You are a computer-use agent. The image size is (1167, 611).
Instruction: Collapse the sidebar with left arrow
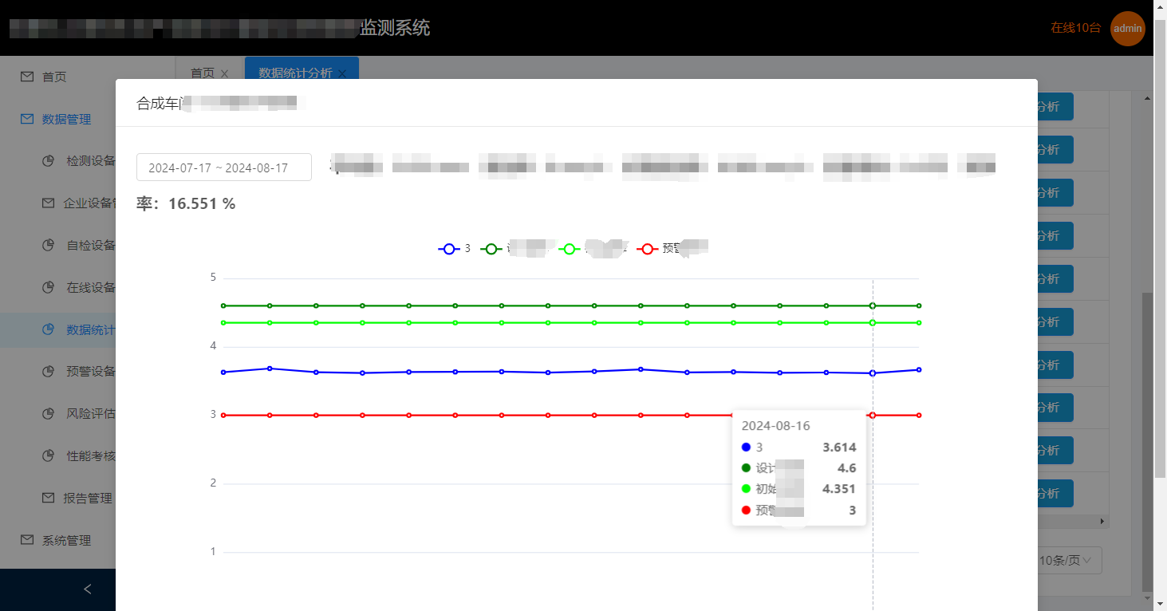pyautogui.click(x=88, y=589)
